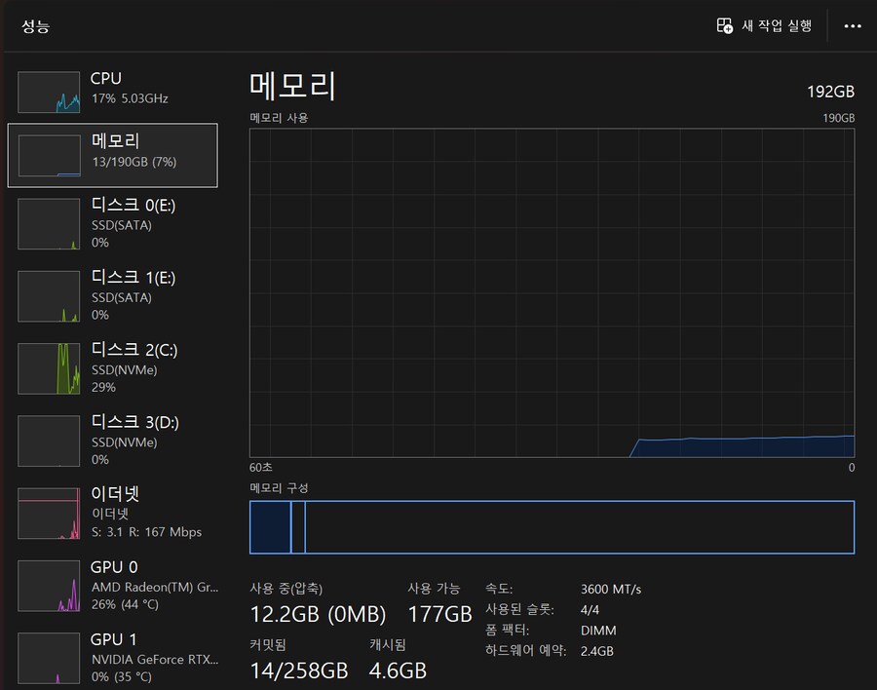The image size is (877, 690).
Task: Click the CPU usage graph thumbnail
Action: pos(49,92)
